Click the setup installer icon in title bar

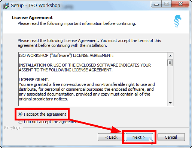click(x=6, y=6)
